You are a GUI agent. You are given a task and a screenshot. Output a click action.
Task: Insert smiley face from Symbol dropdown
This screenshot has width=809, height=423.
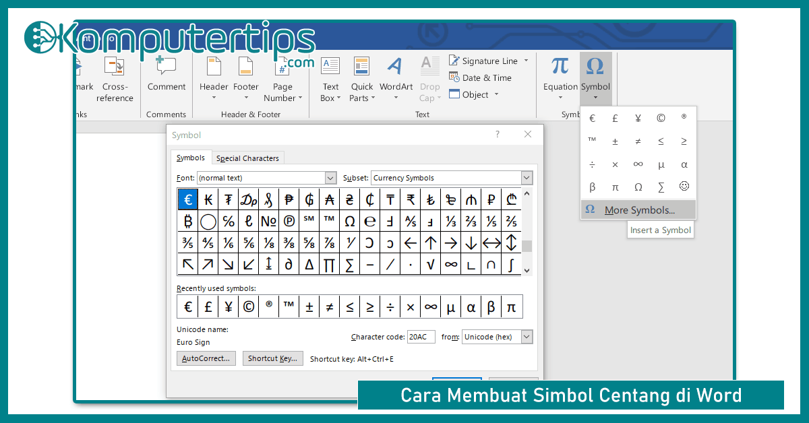(684, 186)
